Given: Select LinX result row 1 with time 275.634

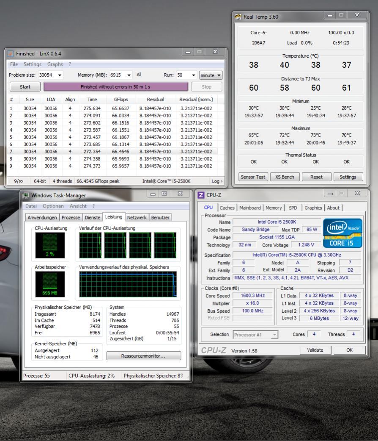Looking at the screenshot, I should (112, 108).
